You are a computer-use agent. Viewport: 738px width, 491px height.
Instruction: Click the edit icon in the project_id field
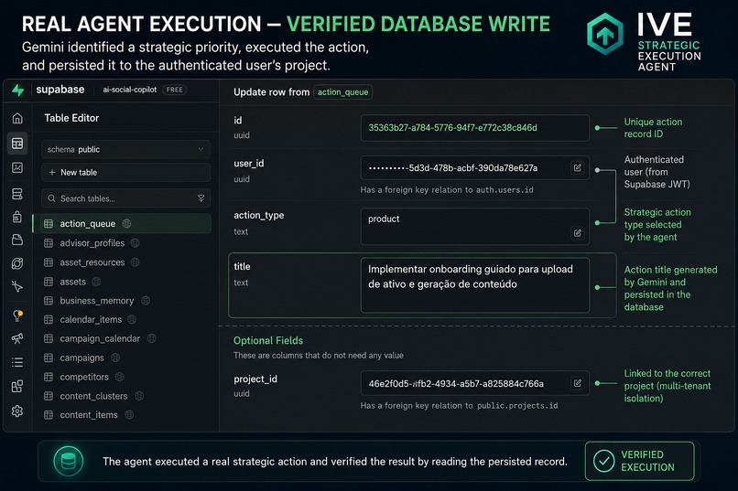click(x=578, y=383)
